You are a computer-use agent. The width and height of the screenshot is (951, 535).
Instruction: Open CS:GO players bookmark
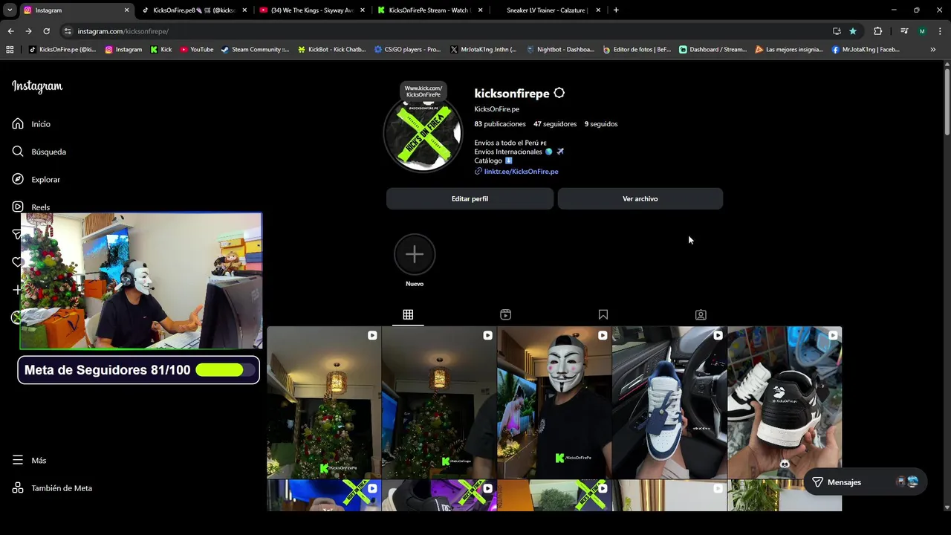(407, 50)
